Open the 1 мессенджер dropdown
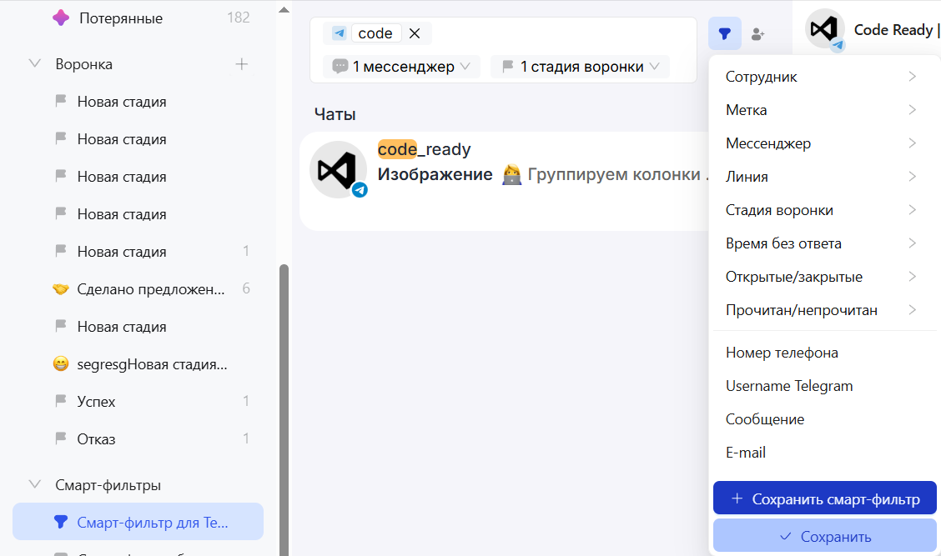Screen dimensions: 941x556 pyautogui.click(x=402, y=67)
